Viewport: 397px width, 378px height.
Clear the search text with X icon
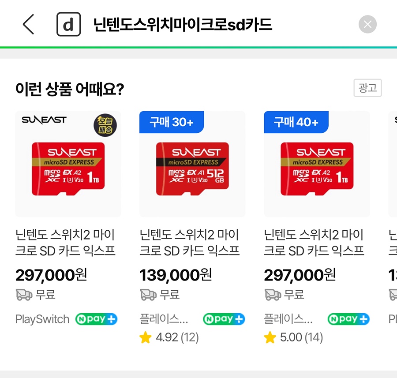click(367, 24)
